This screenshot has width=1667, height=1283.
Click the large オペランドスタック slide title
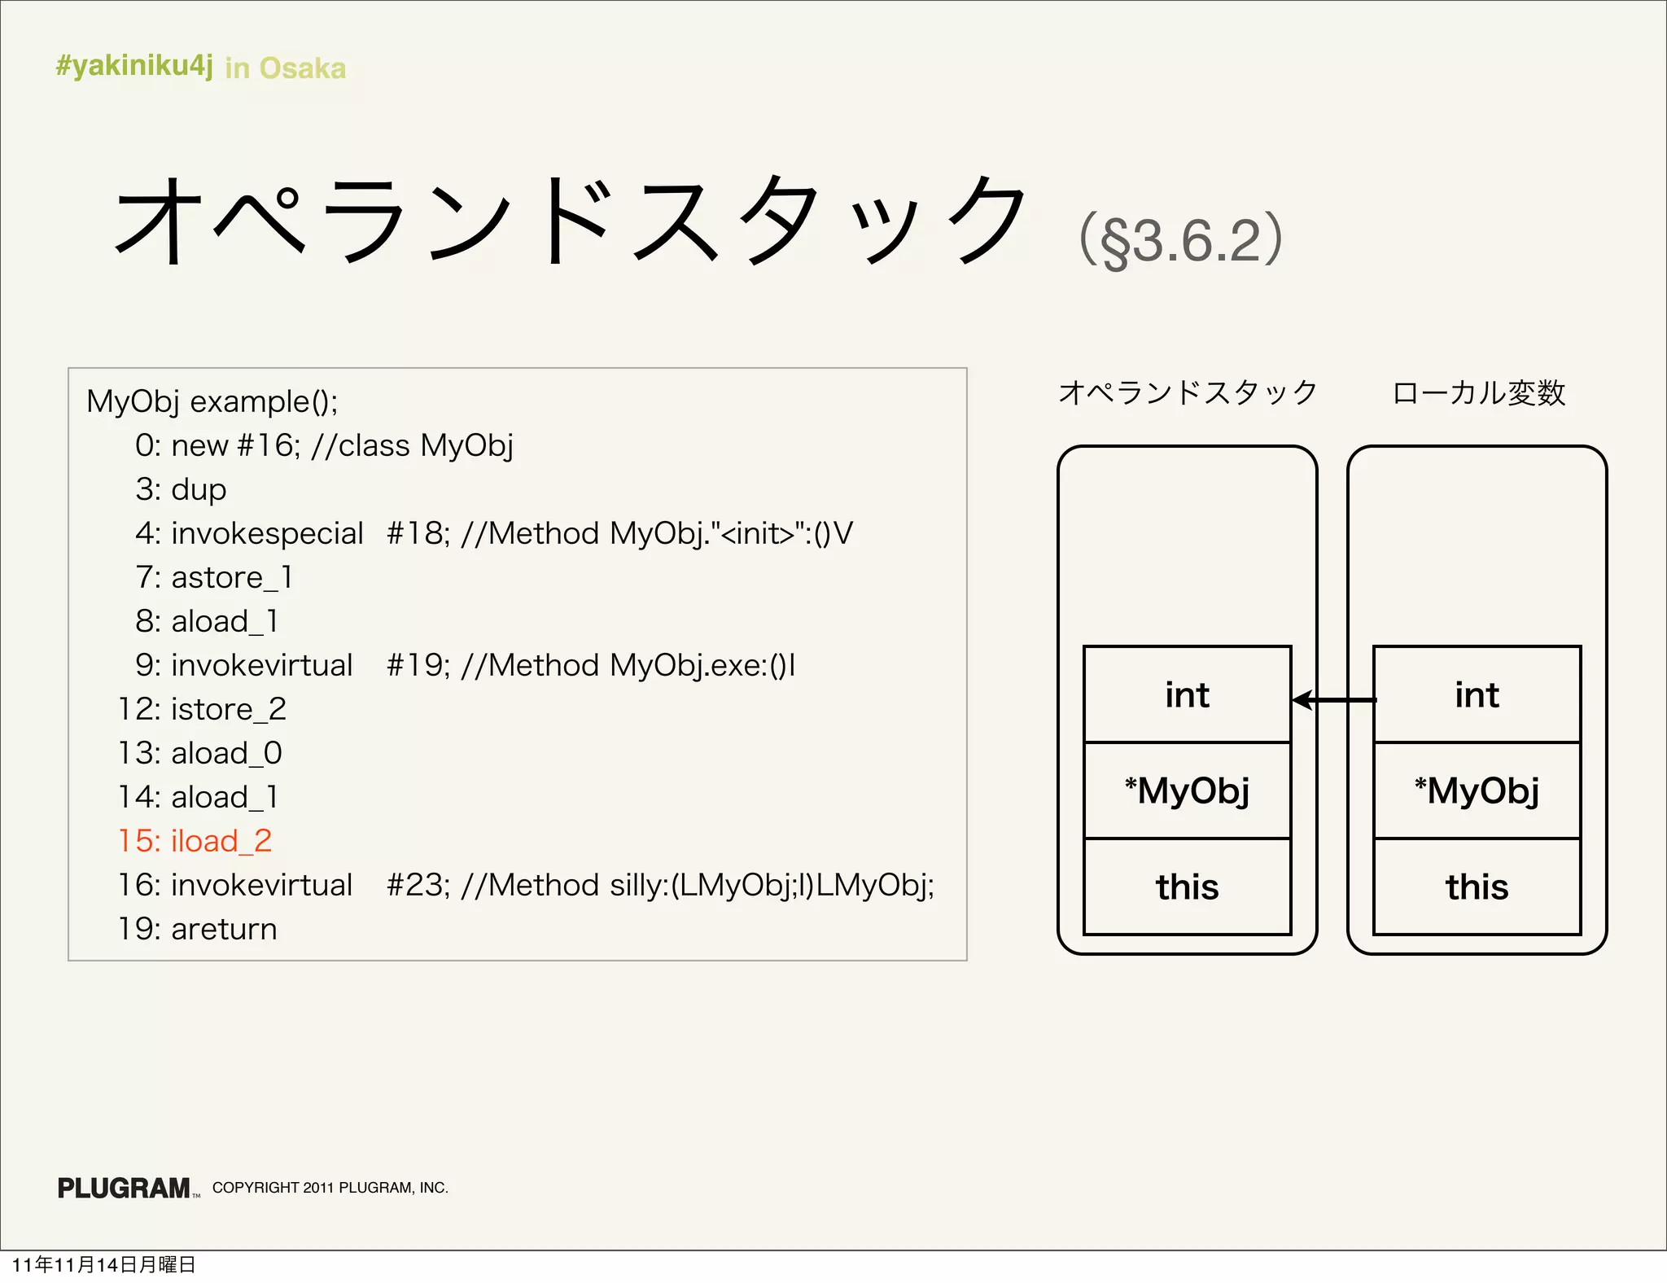point(570,220)
